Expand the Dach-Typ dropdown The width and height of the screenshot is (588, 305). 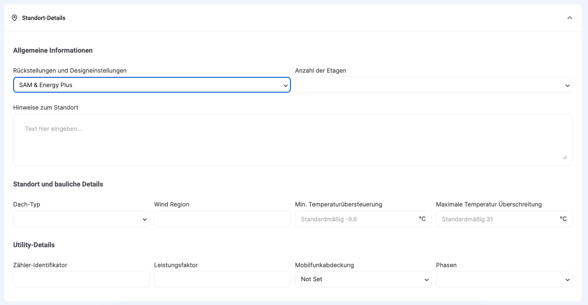pyautogui.click(x=81, y=219)
